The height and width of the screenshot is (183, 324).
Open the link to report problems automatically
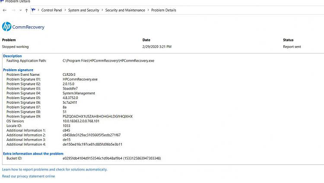(x=54, y=170)
